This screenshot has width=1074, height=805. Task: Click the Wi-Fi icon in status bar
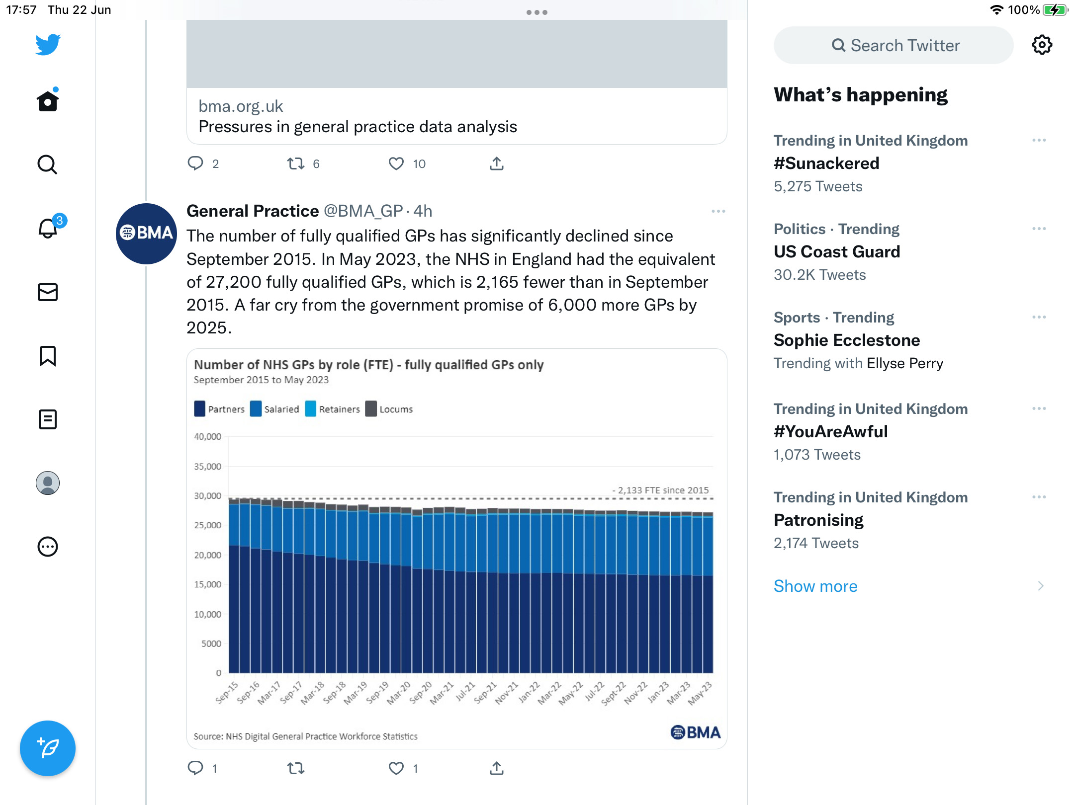[x=996, y=10]
